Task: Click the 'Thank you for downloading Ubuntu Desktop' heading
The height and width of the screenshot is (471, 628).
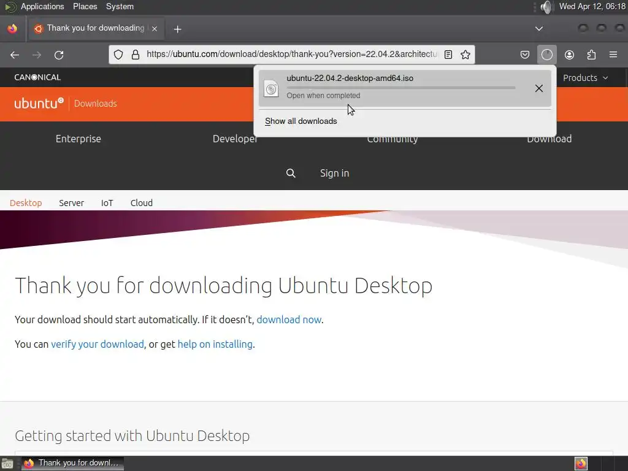Action: click(x=223, y=286)
